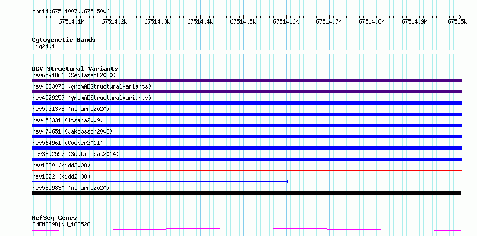Select the nsv6591861 purple variant bar

(247, 80)
